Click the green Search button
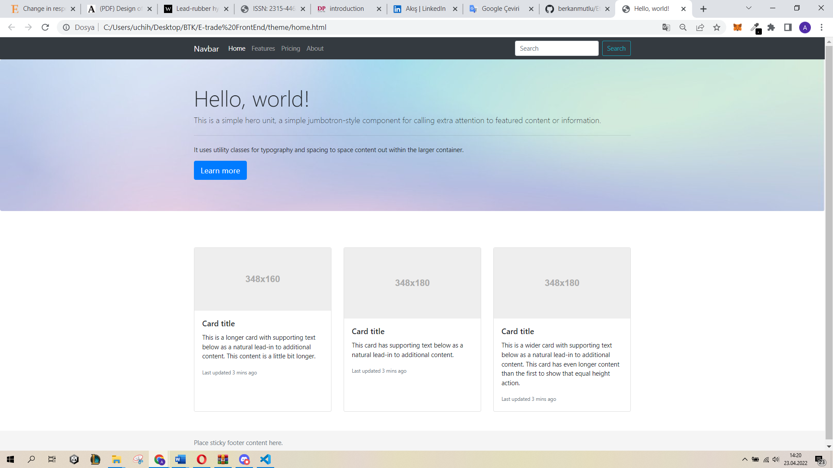 pos(616,49)
